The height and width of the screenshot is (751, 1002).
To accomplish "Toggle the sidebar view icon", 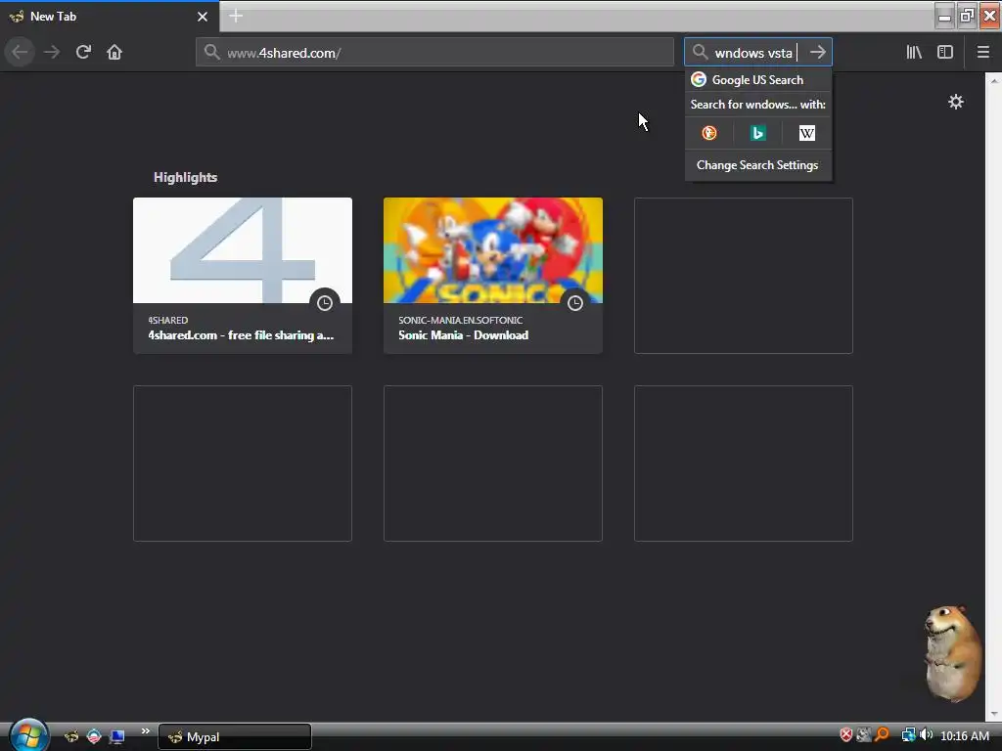I will (945, 52).
